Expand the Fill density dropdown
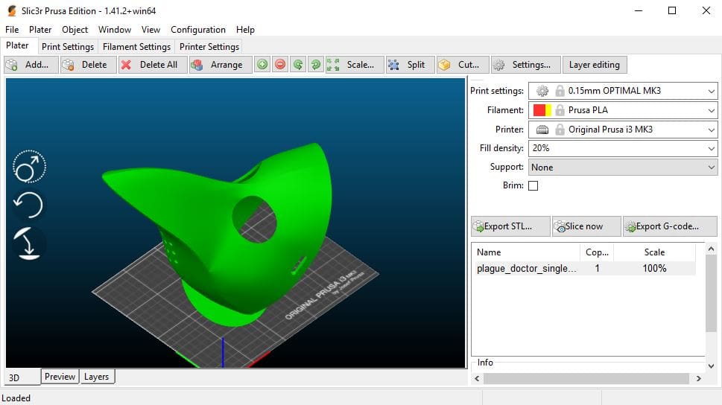This screenshot has width=722, height=405. click(712, 148)
